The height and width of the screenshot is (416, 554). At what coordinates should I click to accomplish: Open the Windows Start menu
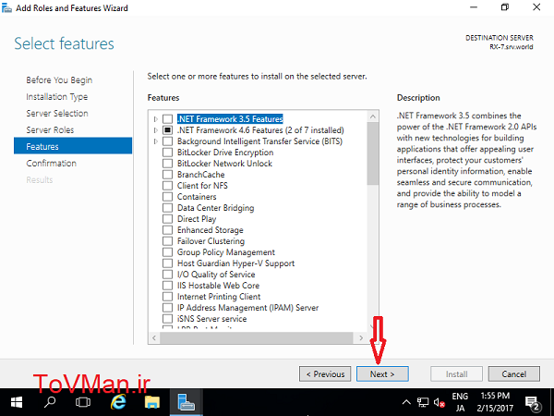17,402
